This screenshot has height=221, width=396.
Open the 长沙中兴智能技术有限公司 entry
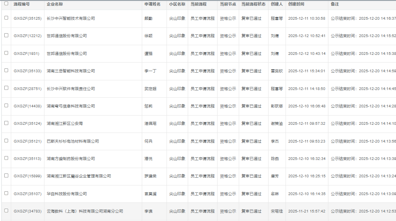tap(71, 18)
